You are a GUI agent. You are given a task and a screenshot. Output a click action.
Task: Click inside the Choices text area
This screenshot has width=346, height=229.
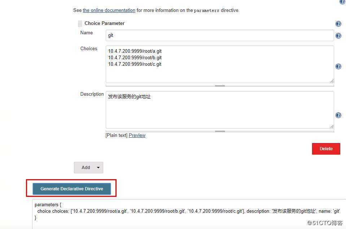coord(220,64)
